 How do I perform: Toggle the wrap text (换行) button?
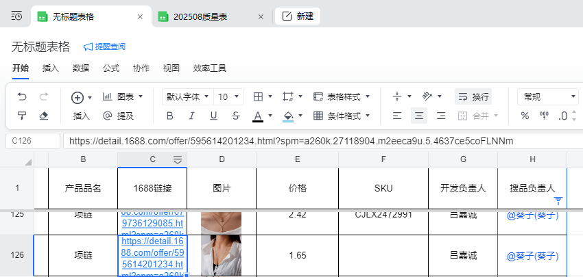coord(473,96)
